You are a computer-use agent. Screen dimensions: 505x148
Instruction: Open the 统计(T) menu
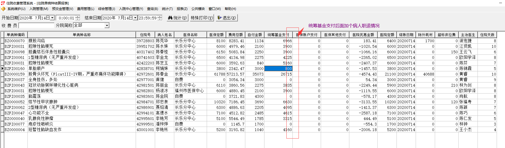point(167,9)
